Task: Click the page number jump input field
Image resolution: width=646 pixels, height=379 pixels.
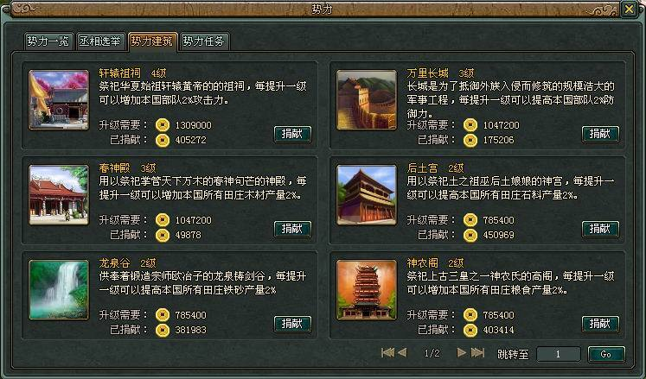Action: pos(559,354)
